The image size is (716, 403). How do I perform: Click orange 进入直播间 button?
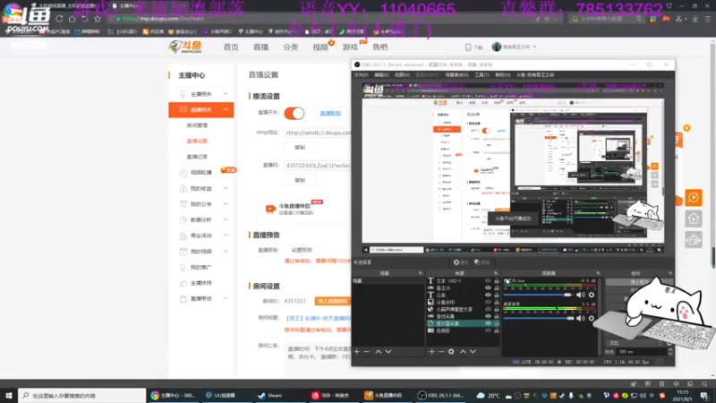[333, 301]
